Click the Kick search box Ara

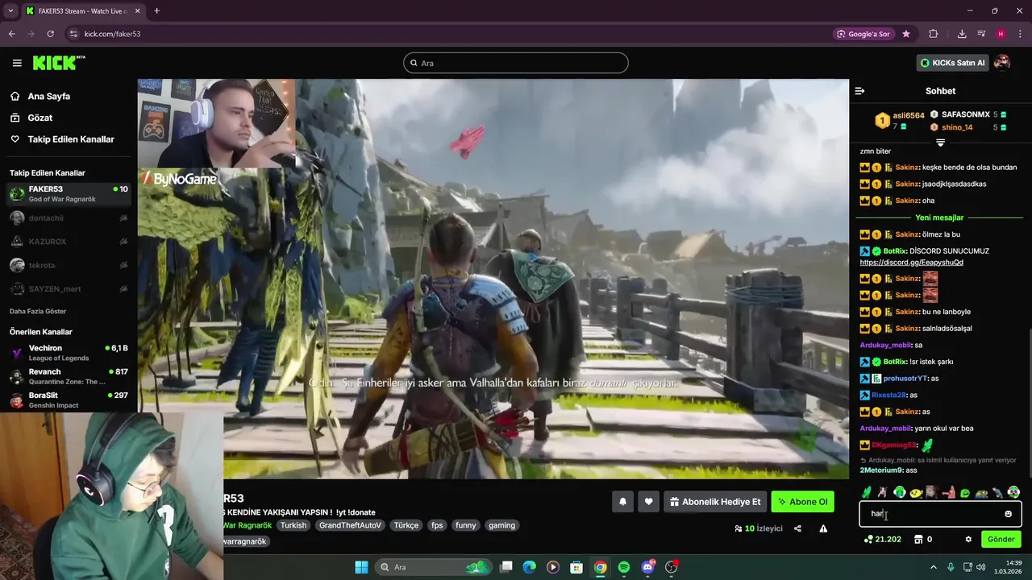tap(516, 63)
